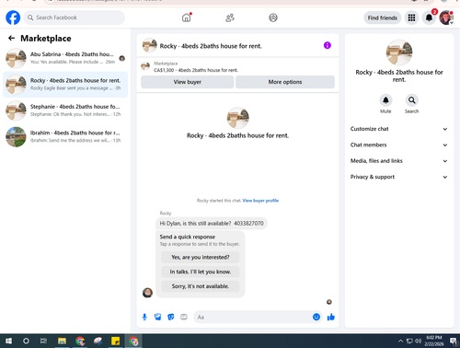
Task: Open the account profile picture menu
Action: click(x=446, y=17)
